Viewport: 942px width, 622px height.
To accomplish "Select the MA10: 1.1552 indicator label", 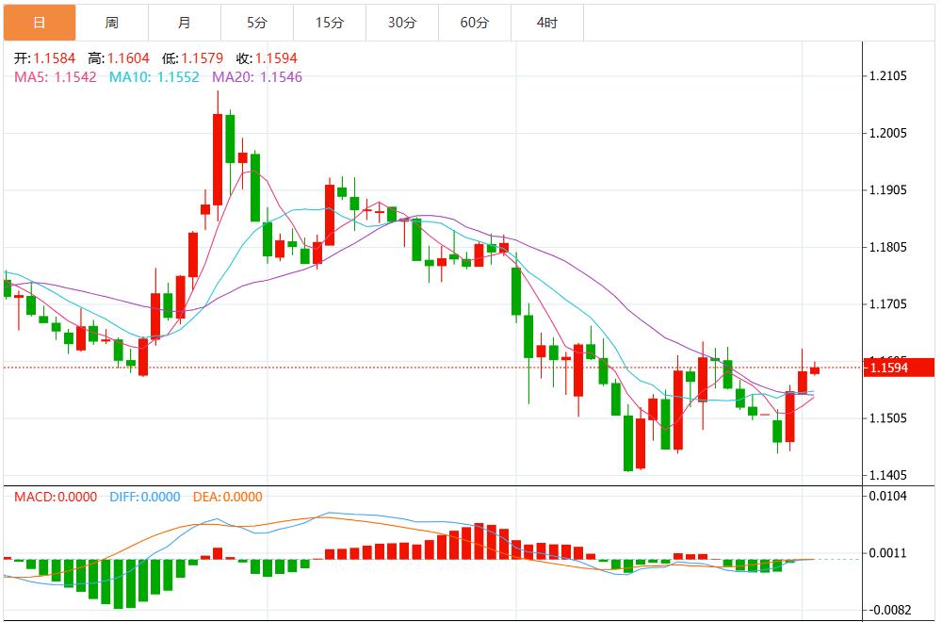I will [154, 77].
